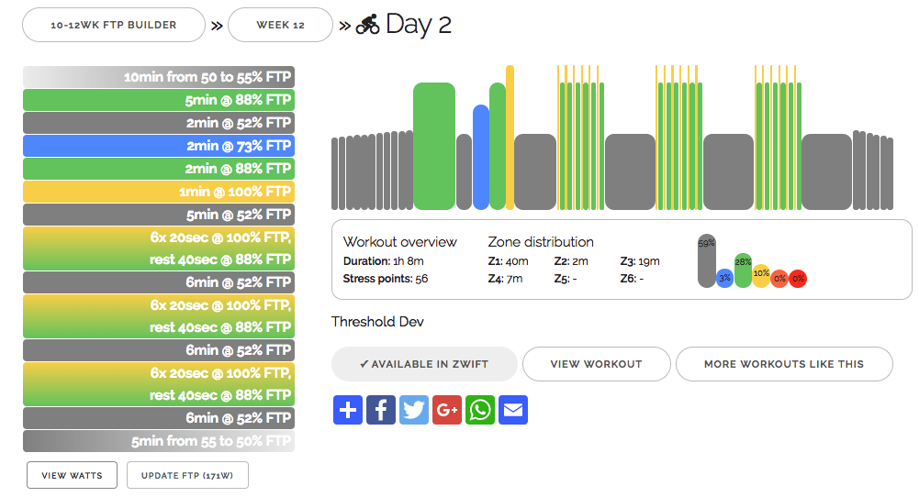919x497 pixels.
Task: Click the View Workout button
Action: (596, 364)
